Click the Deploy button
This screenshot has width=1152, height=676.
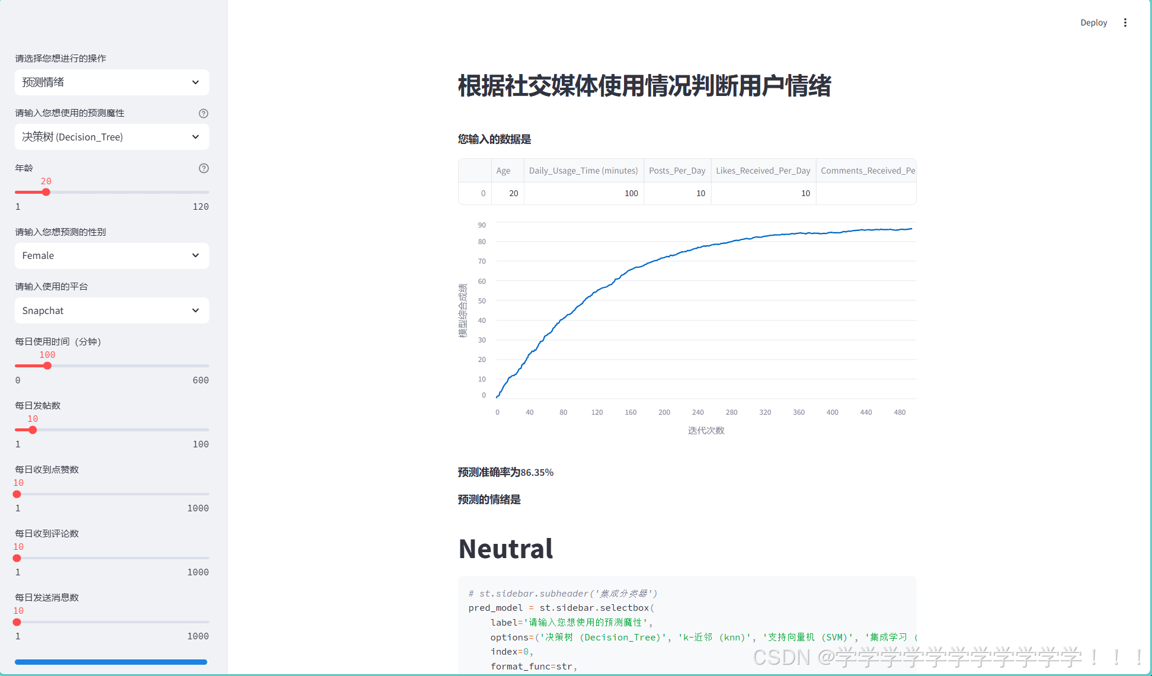pos(1093,23)
